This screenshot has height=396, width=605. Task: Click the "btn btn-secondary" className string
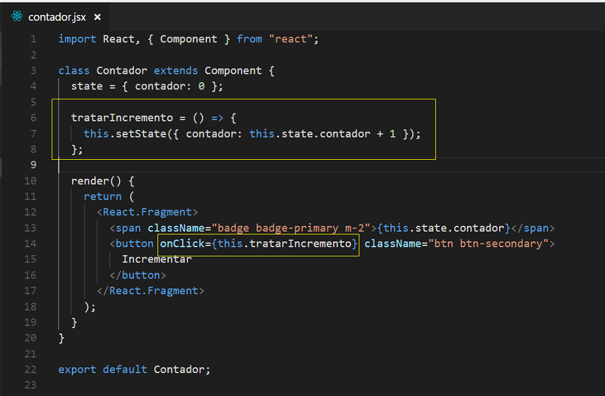[x=489, y=243]
